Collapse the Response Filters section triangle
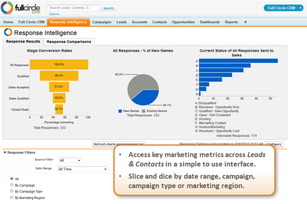Screen dimensions: 307x204 [x=5, y=152]
